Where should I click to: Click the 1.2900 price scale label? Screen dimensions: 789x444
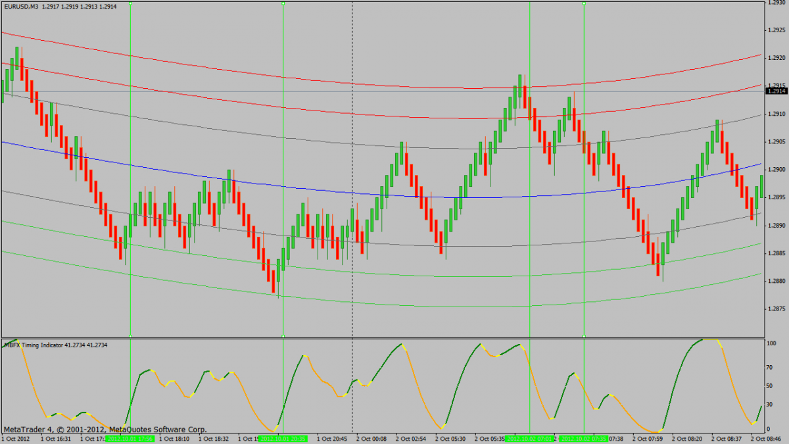[x=777, y=170]
